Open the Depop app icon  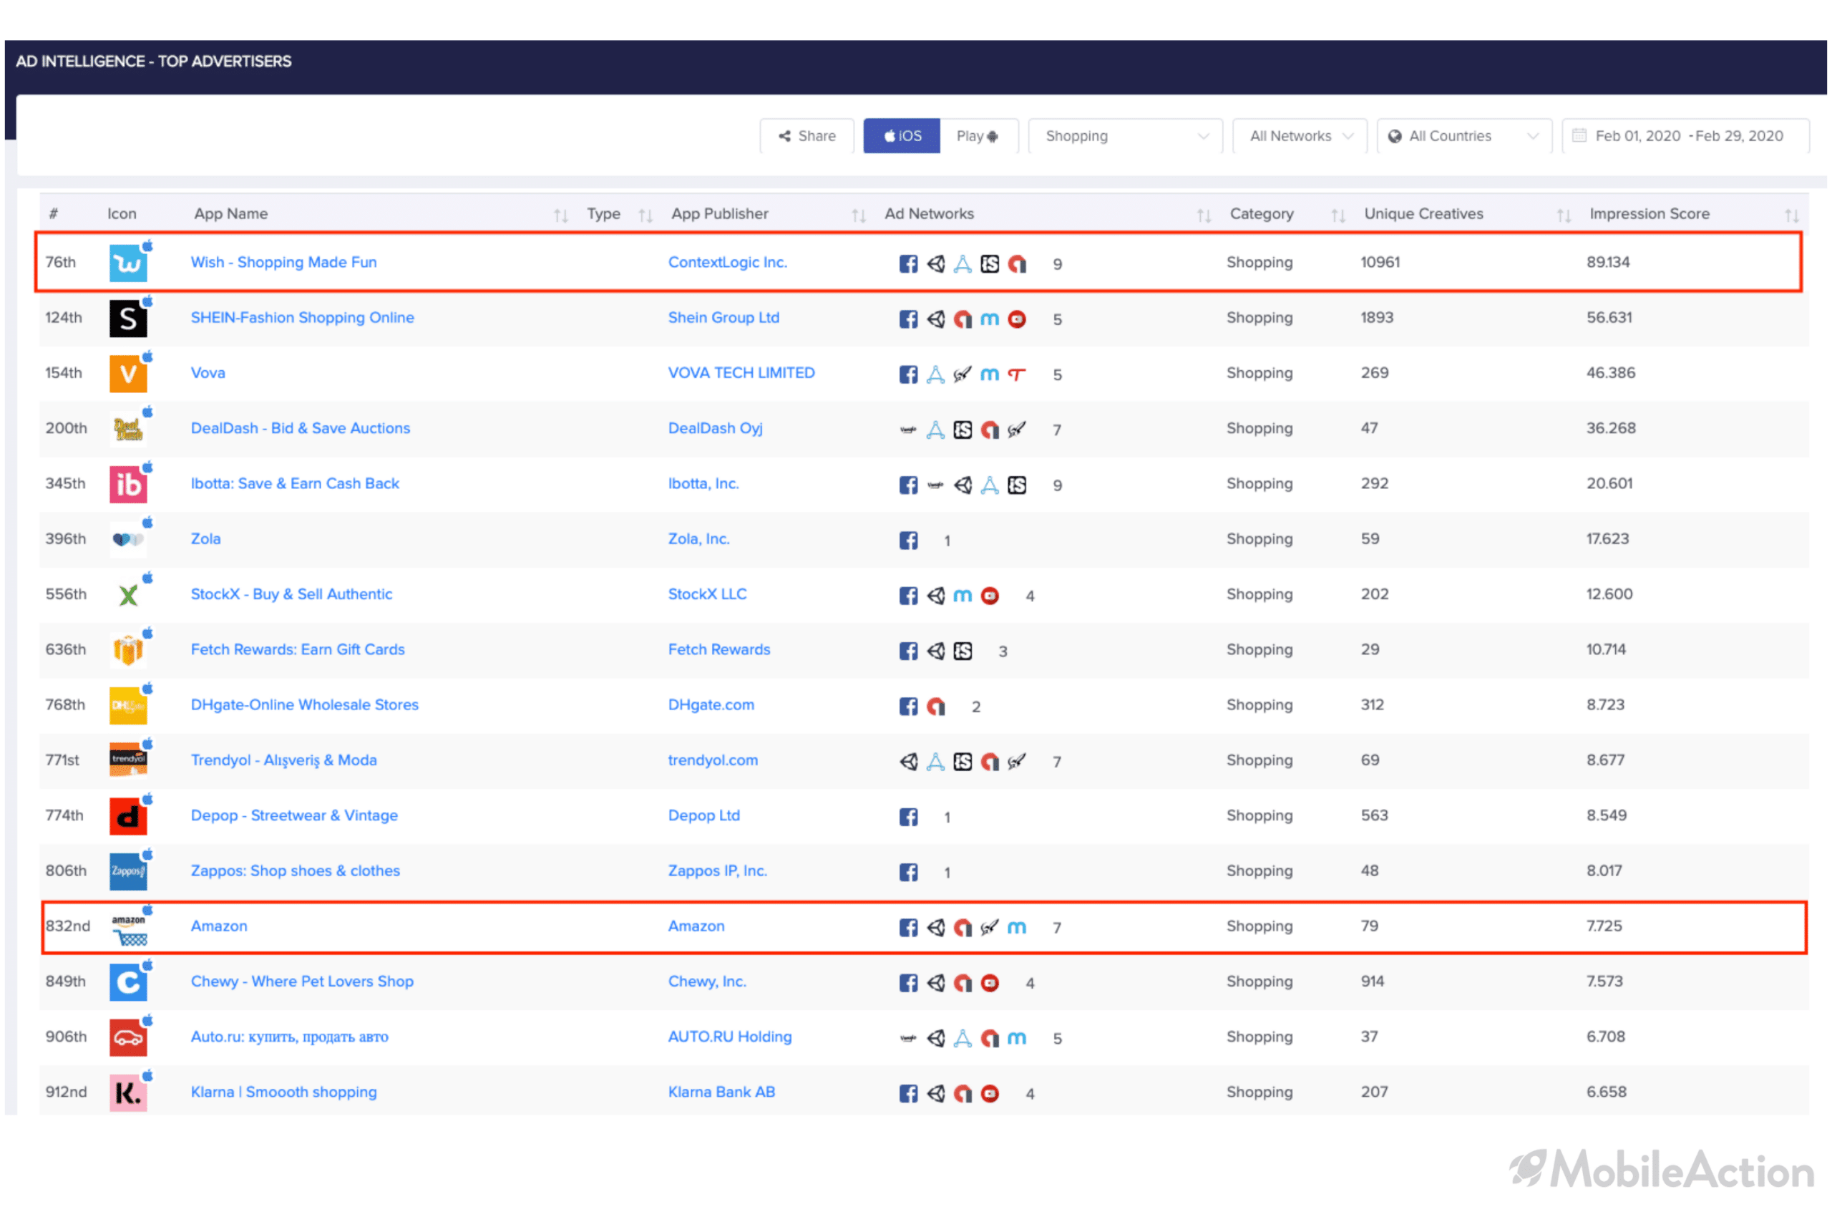coord(129,817)
